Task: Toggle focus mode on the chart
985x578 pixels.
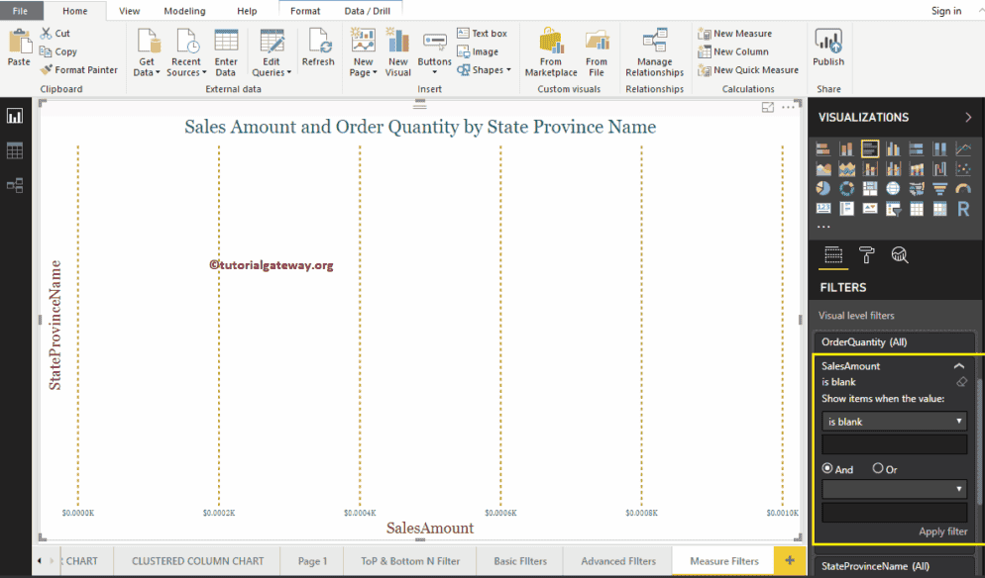Action: pos(768,107)
